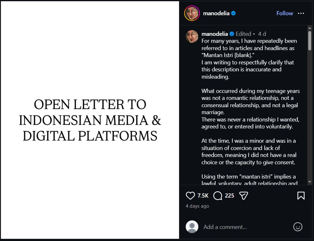The width and height of the screenshot is (314, 241).
Task: Click the verified badge in the post header
Action: coord(234,13)
